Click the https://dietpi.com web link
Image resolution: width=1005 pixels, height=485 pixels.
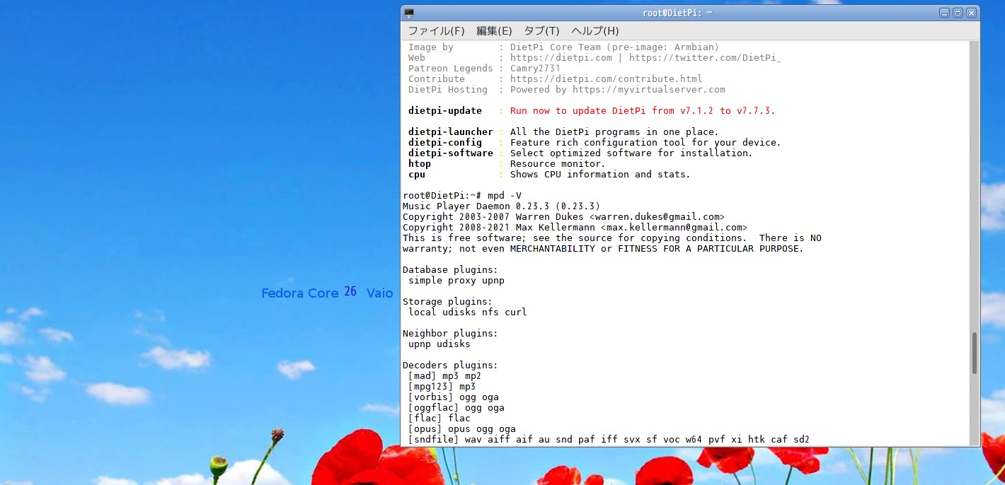click(x=561, y=58)
